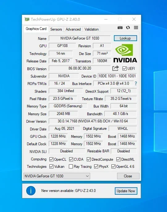Click the Device ID field 10DE 1D01
The image size is (167, 212).
117,76
